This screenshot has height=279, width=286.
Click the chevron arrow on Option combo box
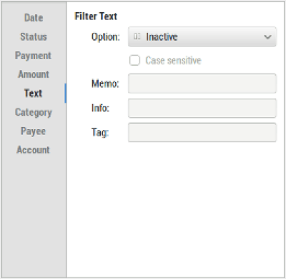(x=267, y=37)
